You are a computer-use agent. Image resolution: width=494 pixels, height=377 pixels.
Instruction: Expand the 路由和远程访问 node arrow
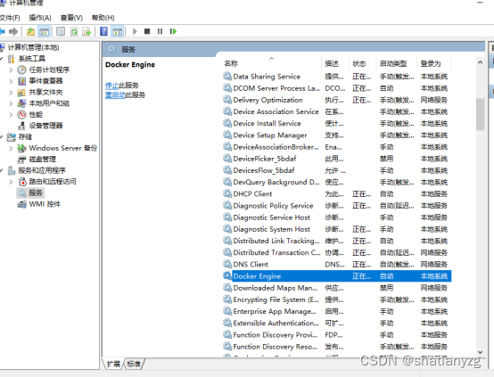click(11, 182)
